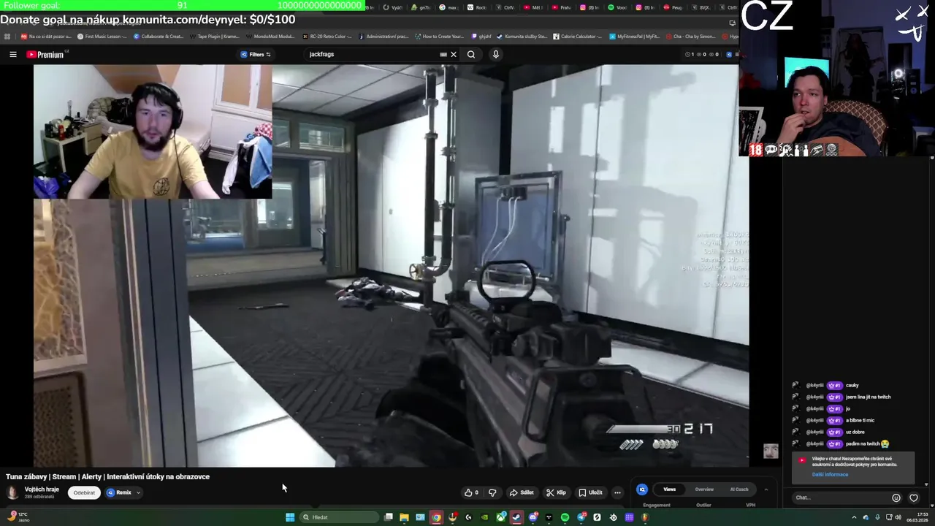935x526 pixels.
Task: Switch to the Overview tab
Action: (704, 489)
